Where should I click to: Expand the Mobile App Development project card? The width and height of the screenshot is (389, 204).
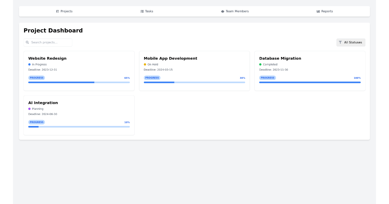pyautogui.click(x=194, y=71)
